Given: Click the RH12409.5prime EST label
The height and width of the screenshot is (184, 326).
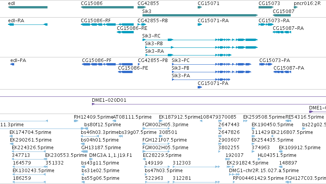Looking at the screenshot, I should click(x=93, y=117).
